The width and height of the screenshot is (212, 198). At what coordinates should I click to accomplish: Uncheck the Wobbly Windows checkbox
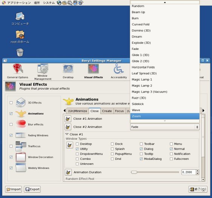pyautogui.click(x=11, y=168)
